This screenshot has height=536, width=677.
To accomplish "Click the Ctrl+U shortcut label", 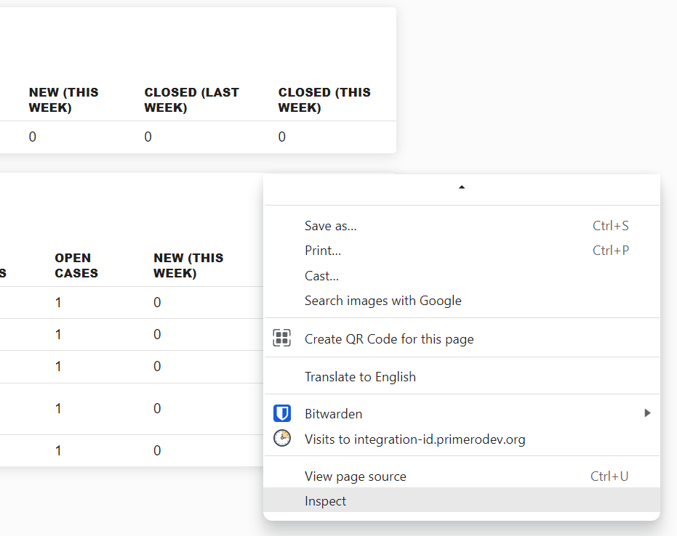I will pos(609,476).
